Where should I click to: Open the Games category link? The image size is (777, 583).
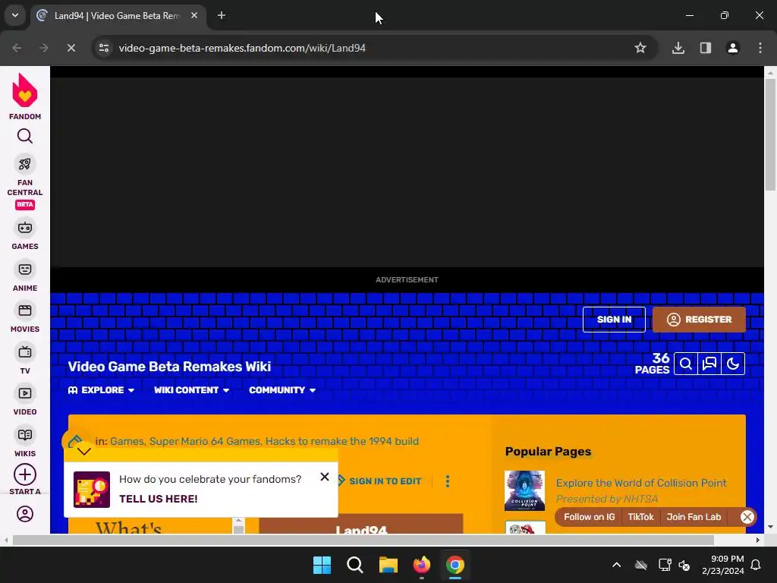point(127,441)
